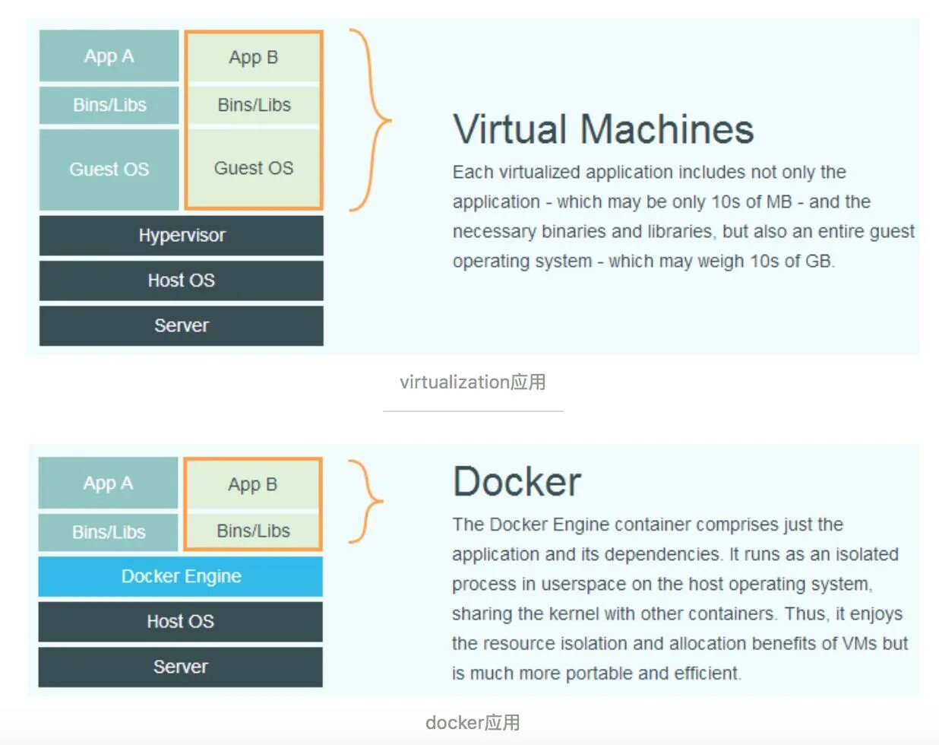Click Server block in the Docker diagram

(181, 667)
